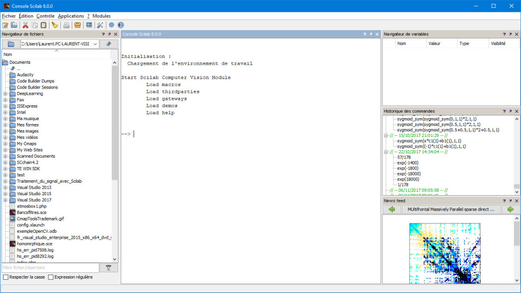Show next news feed item green arrow
The width and height of the screenshot is (521, 293).
click(x=511, y=209)
